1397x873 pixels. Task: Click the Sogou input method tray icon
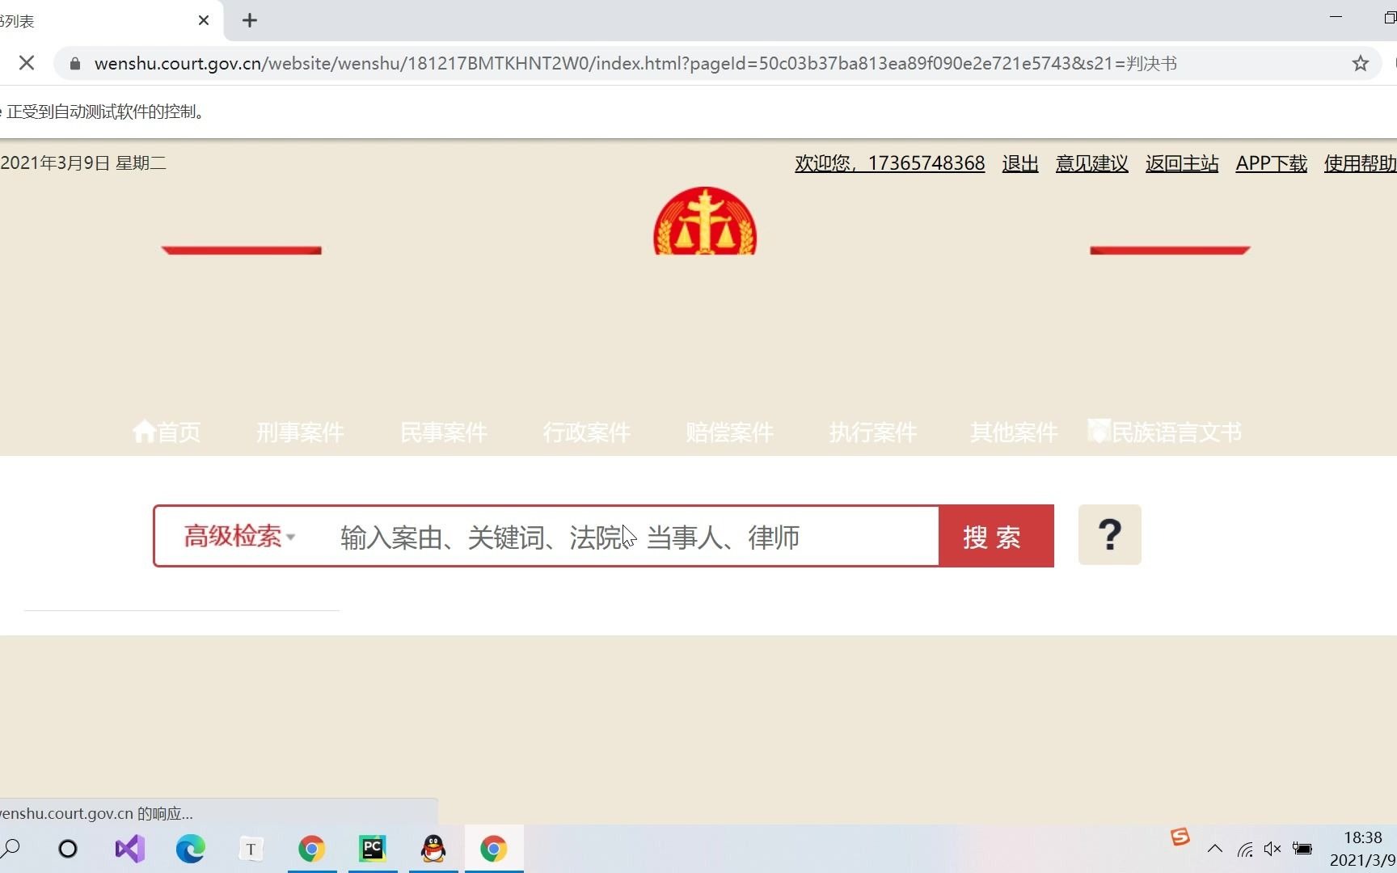[1180, 837]
